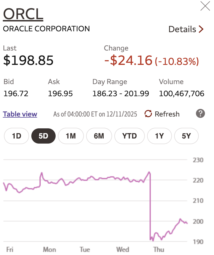The image size is (214, 255).
Task: Click the red Details chevron arrow
Action: [x=201, y=29]
